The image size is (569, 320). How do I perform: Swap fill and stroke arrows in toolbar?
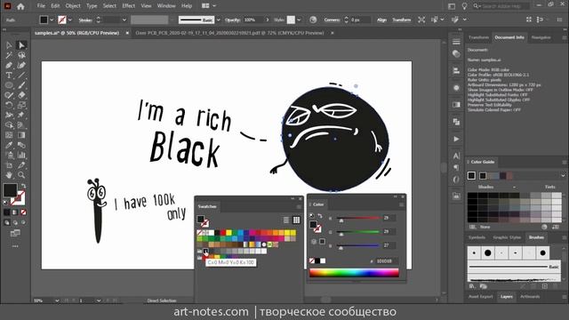tap(23, 186)
